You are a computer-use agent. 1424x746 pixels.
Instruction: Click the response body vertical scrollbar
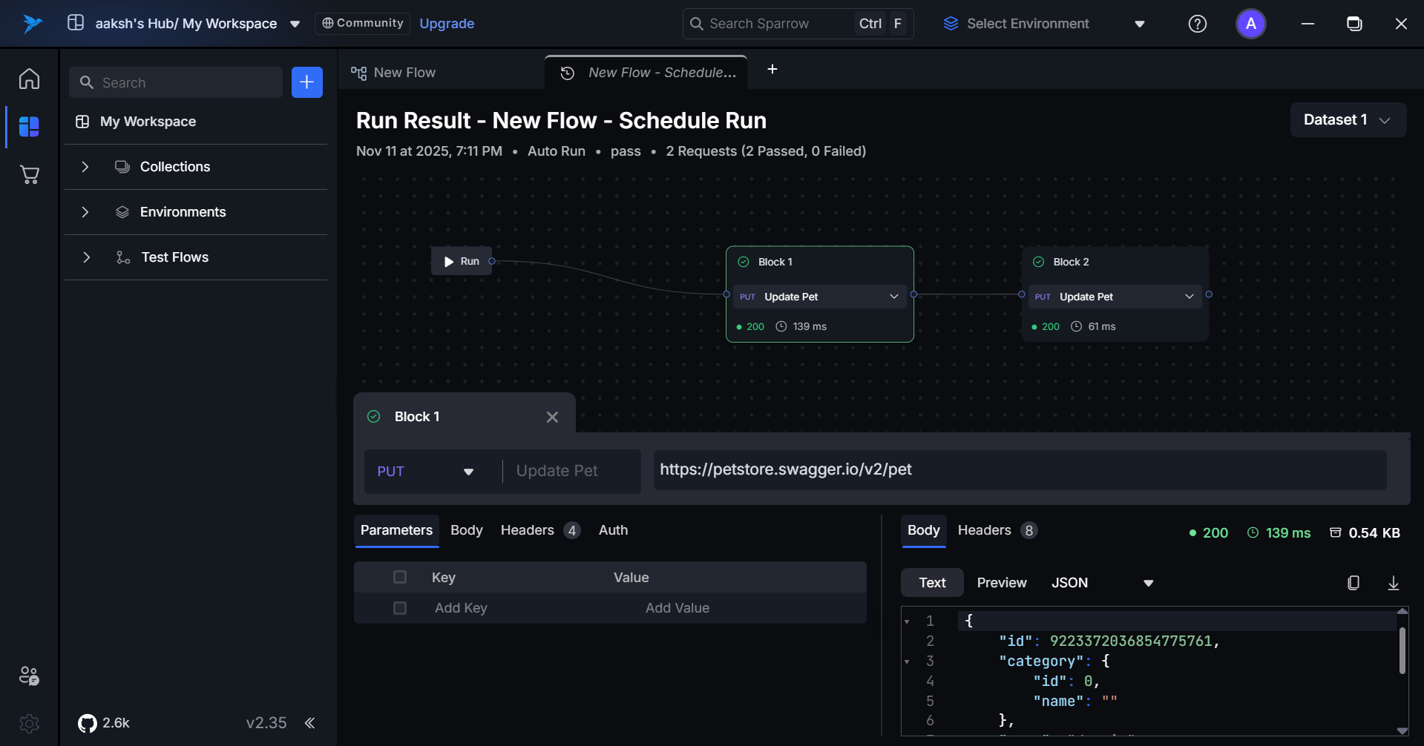pyautogui.click(x=1402, y=650)
